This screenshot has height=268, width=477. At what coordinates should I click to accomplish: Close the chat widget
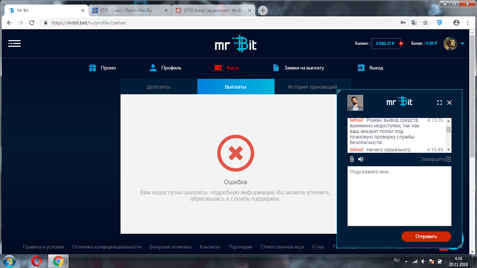(449, 103)
